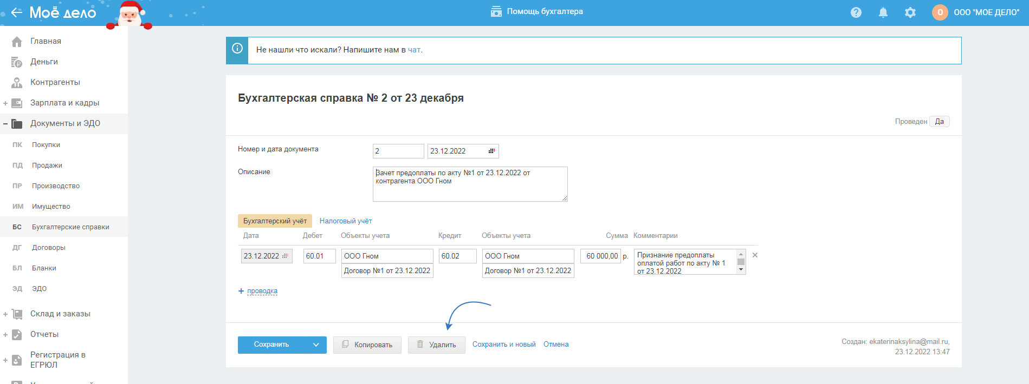
Task: Switch to Бухгалтерский учёт tab
Action: point(275,221)
